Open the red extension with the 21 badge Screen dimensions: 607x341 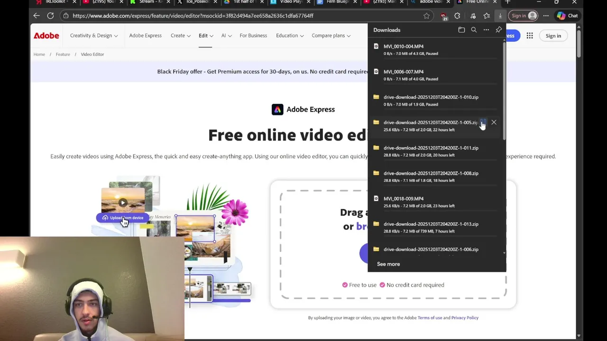tap(443, 16)
